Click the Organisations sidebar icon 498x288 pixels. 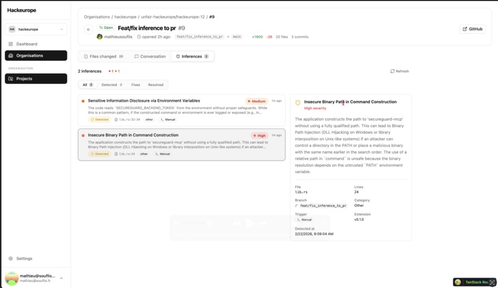pos(11,56)
